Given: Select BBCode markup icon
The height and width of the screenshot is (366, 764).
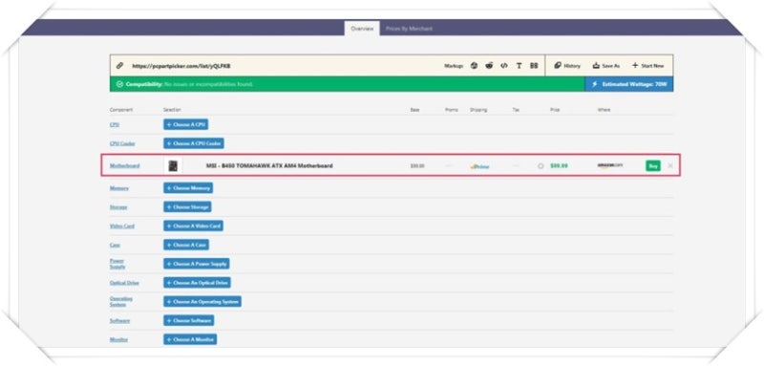Looking at the screenshot, I should [534, 66].
